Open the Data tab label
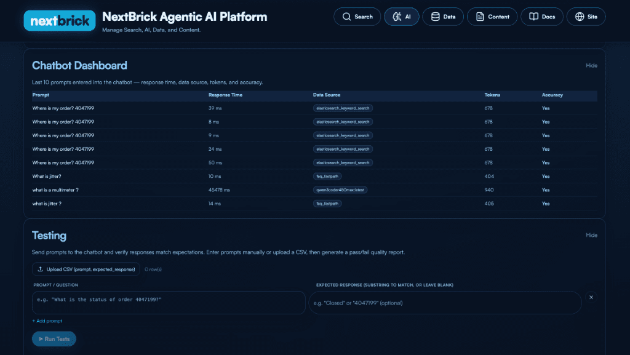 [x=449, y=17]
